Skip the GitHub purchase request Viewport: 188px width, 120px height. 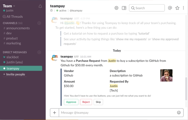[98, 102]
